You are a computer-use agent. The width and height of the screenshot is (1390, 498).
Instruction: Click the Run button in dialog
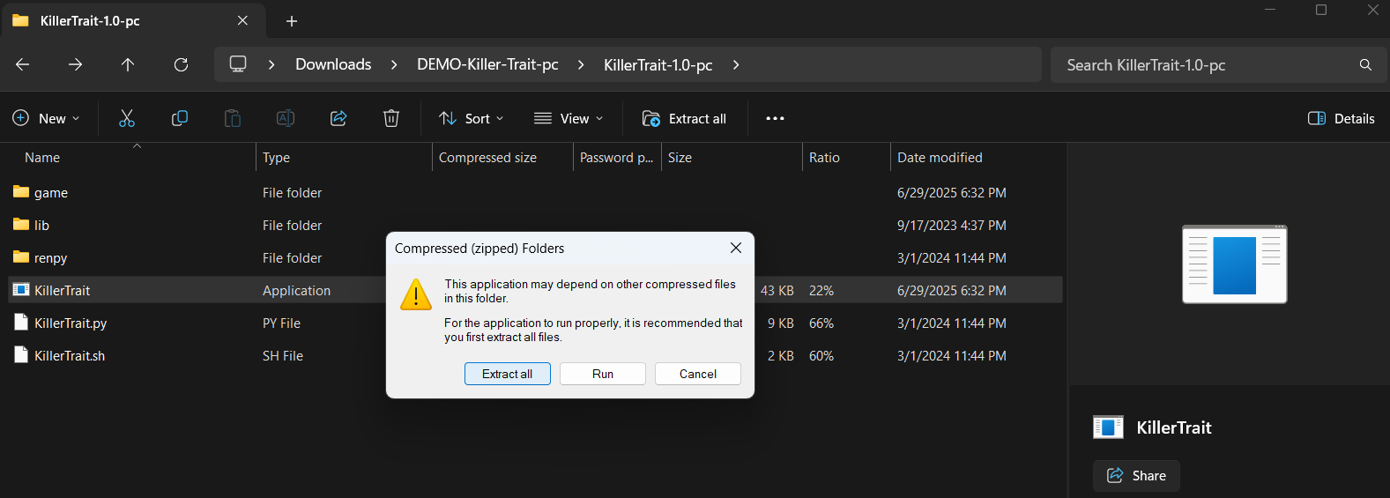tap(603, 374)
